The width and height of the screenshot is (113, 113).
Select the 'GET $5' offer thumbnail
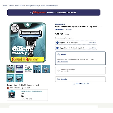coord(19,69)
